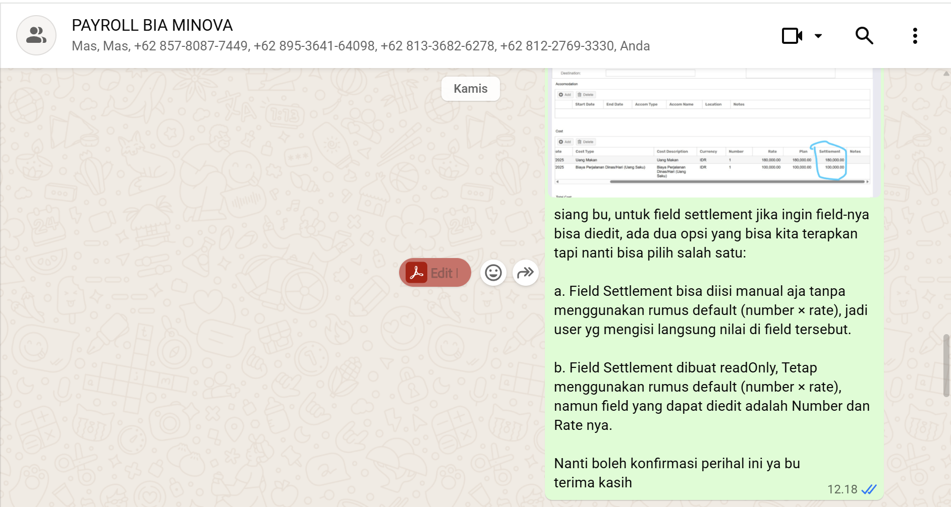
Task: Click the Adobe Acrobat Edit PDF button
Action: point(434,273)
